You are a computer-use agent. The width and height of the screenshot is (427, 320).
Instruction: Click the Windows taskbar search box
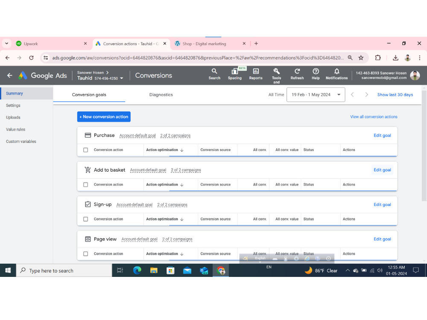[x=64, y=271]
